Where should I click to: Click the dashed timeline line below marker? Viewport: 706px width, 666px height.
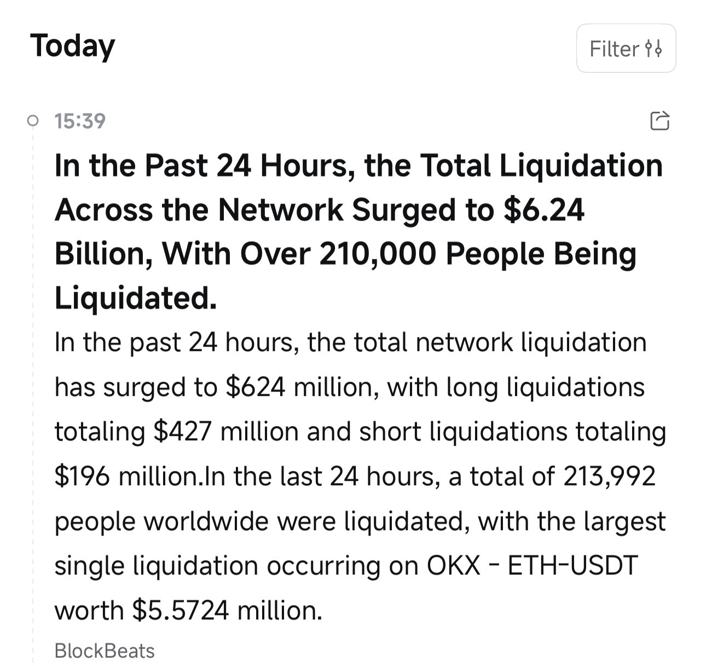pyautogui.click(x=33, y=394)
